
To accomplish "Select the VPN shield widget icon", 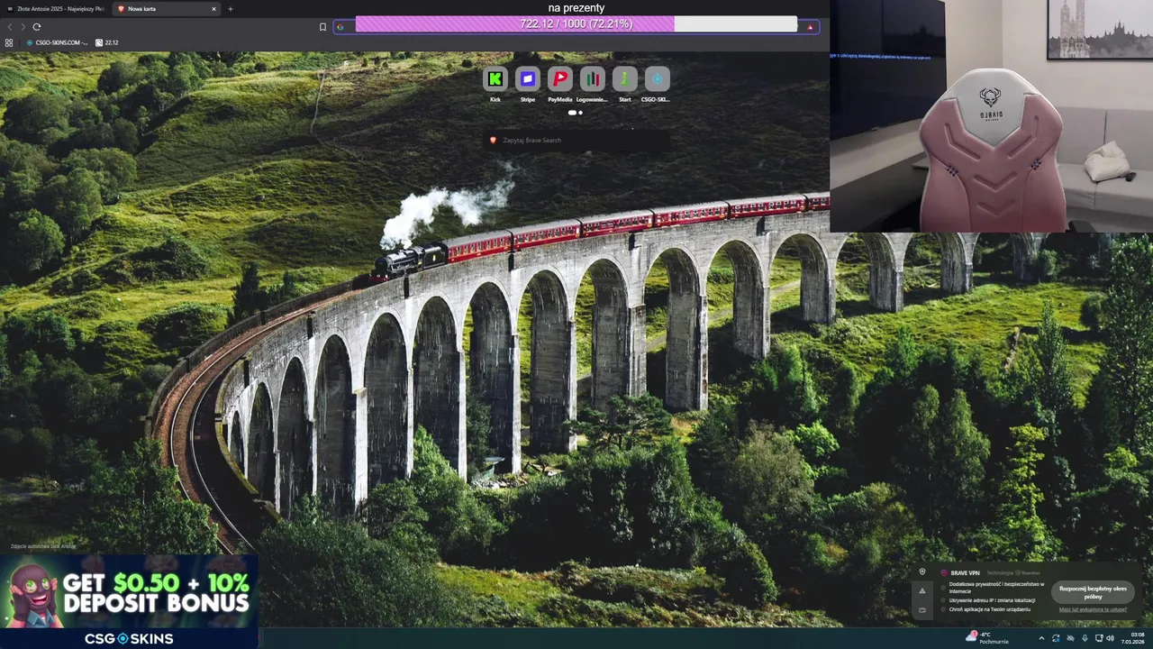I will [x=921, y=572].
